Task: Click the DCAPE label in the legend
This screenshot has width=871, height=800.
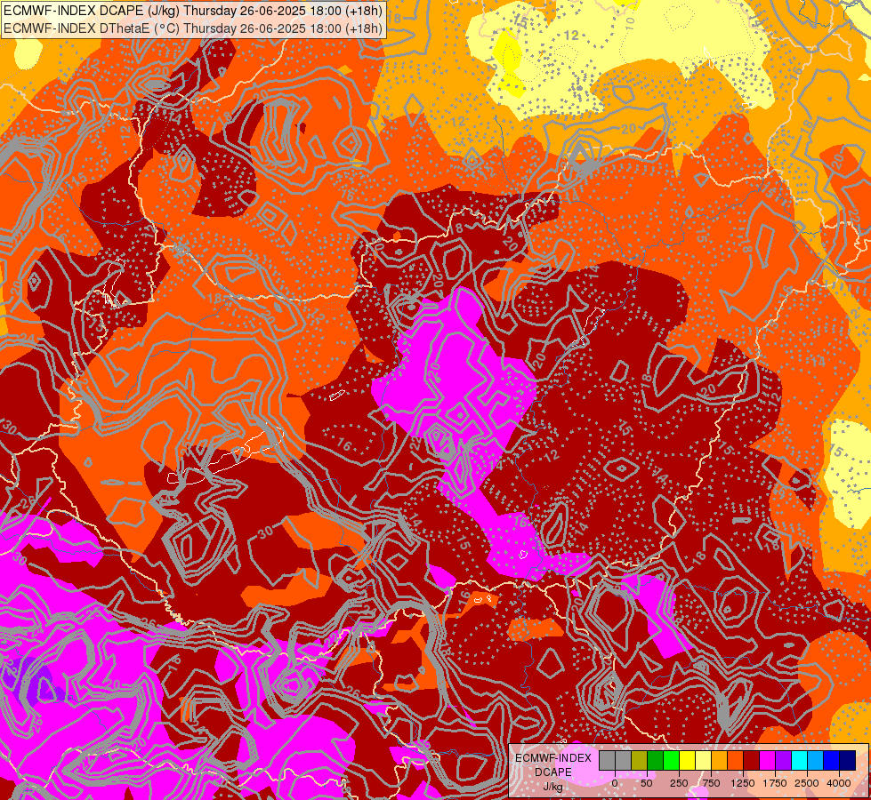Action: point(553,772)
